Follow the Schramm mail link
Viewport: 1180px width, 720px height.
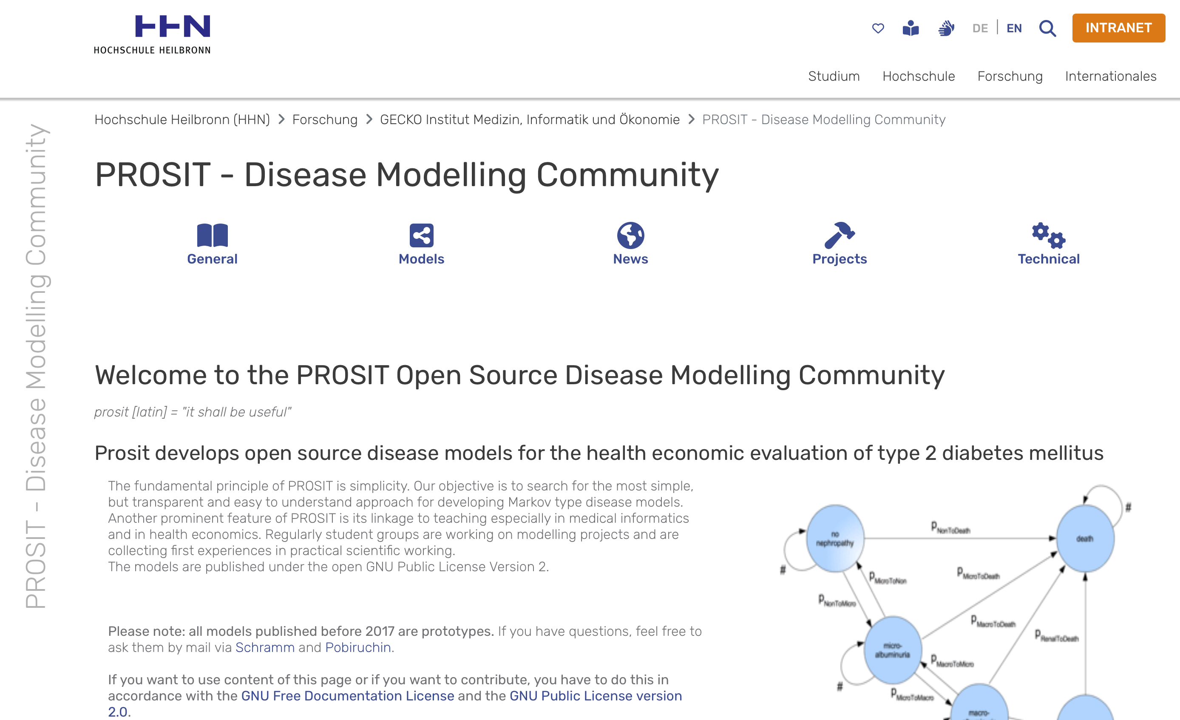pyautogui.click(x=265, y=647)
